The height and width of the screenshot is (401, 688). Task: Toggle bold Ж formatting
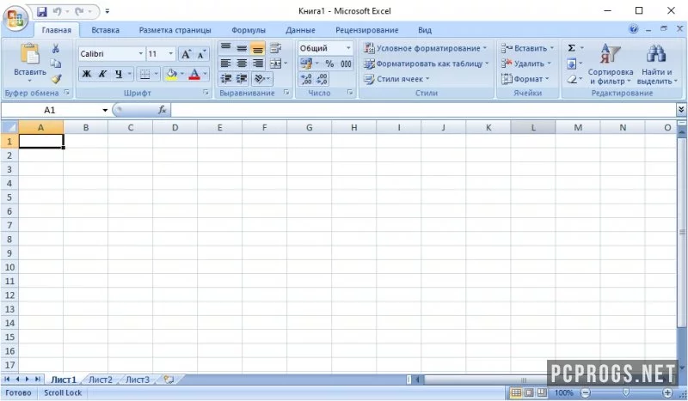point(87,74)
